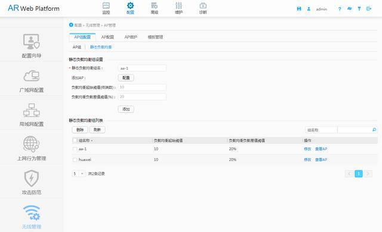Click the 共2条记录 record count text
The height and width of the screenshot is (232, 382).
(97, 174)
